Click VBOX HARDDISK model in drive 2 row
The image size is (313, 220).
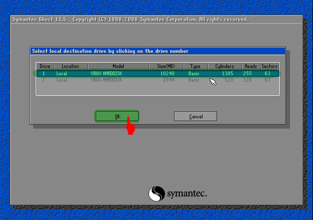pos(107,80)
